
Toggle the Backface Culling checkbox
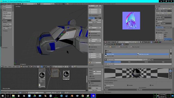click(x=105, y=85)
